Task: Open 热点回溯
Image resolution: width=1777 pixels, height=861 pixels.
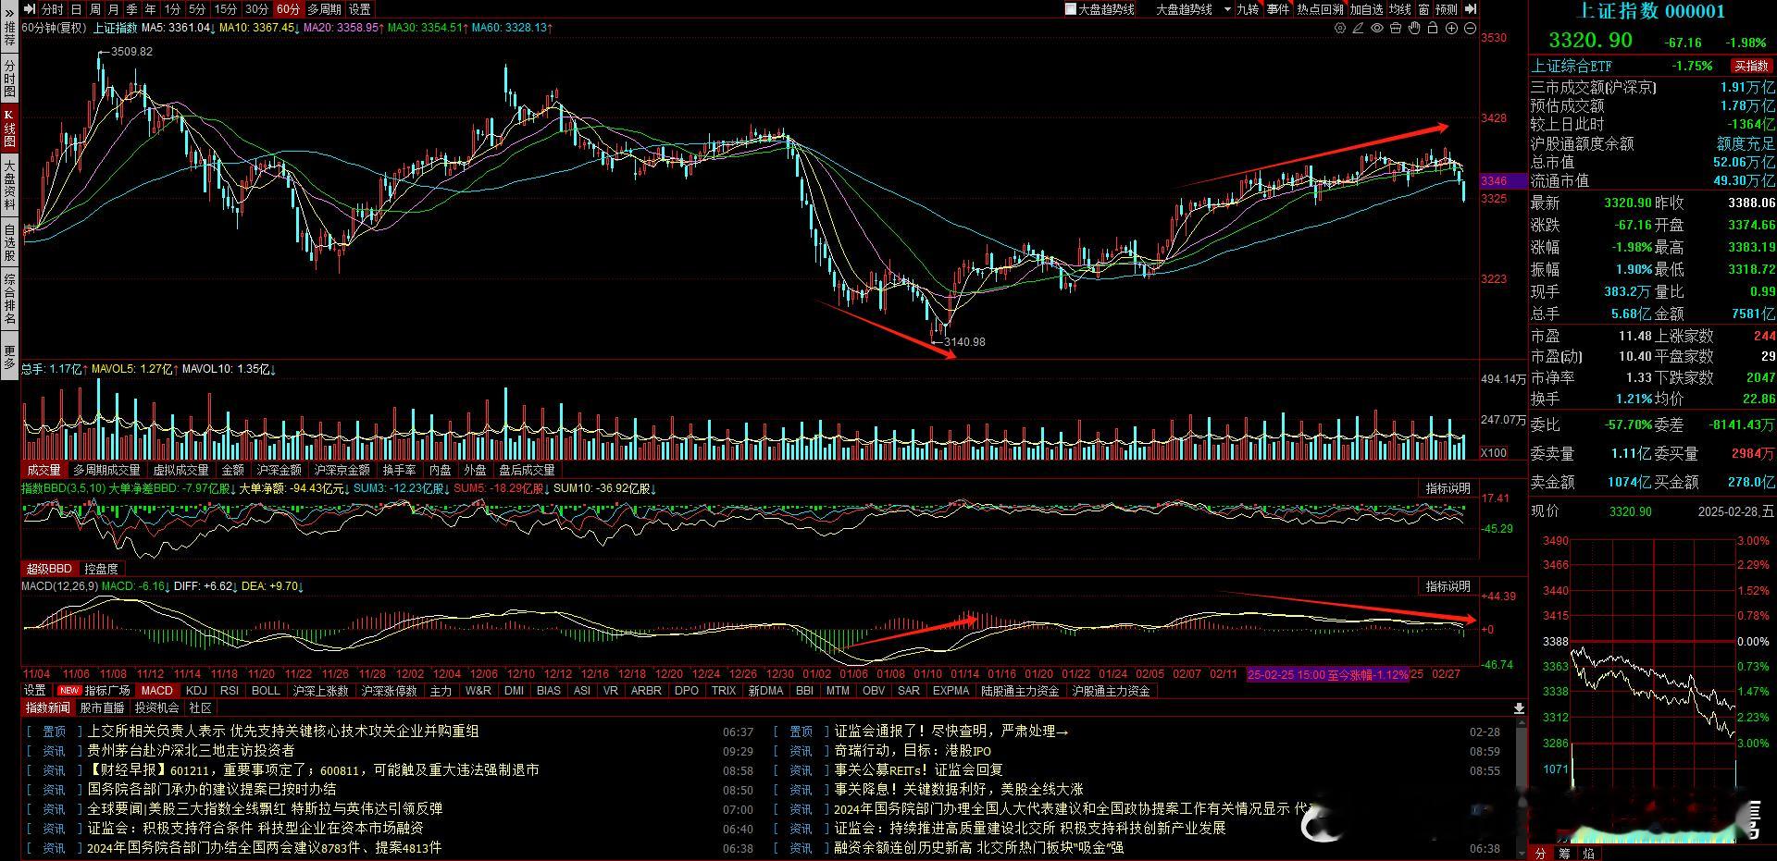Action: click(1320, 9)
